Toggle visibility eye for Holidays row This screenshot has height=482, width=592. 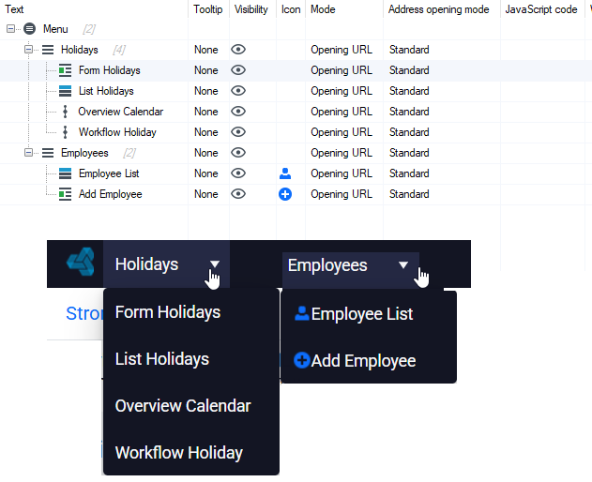click(x=238, y=50)
